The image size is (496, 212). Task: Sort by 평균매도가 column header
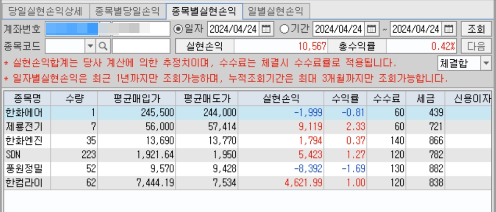tap(207, 99)
